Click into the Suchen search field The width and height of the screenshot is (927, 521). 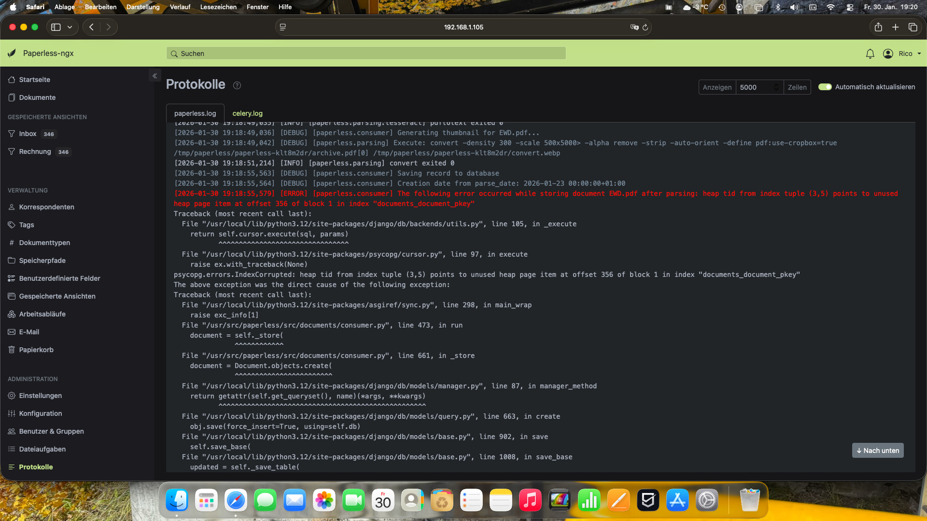[x=366, y=54]
